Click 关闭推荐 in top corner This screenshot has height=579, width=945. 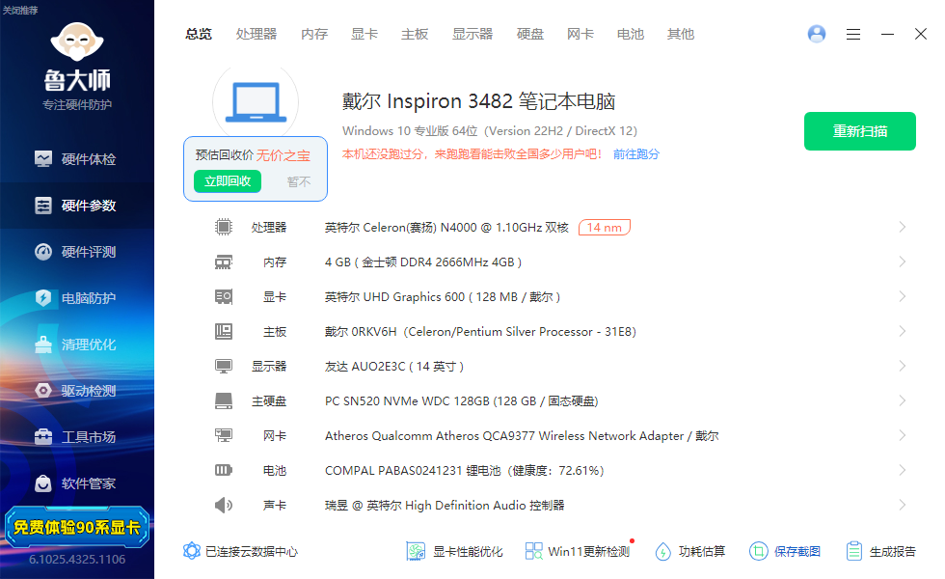pyautogui.click(x=20, y=11)
